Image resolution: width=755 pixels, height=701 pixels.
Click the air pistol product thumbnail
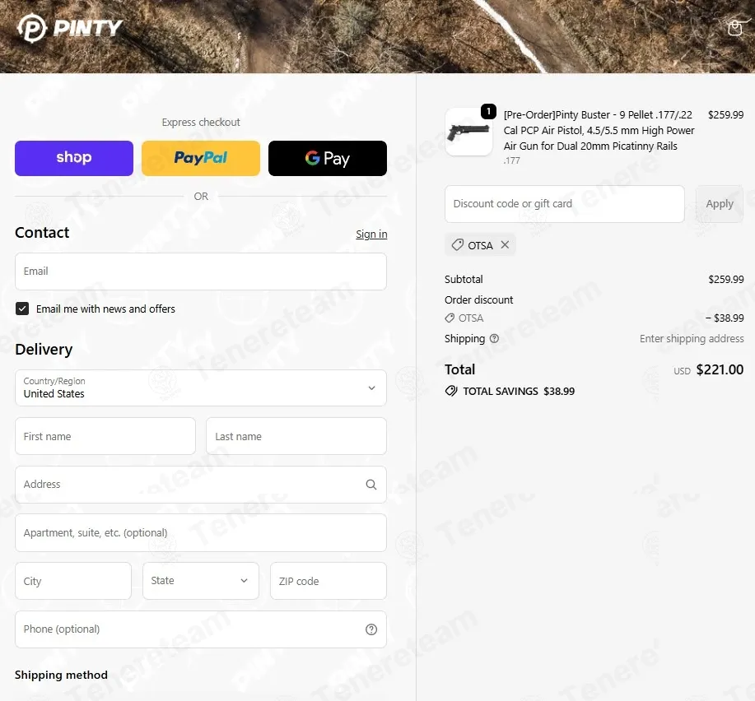468,132
